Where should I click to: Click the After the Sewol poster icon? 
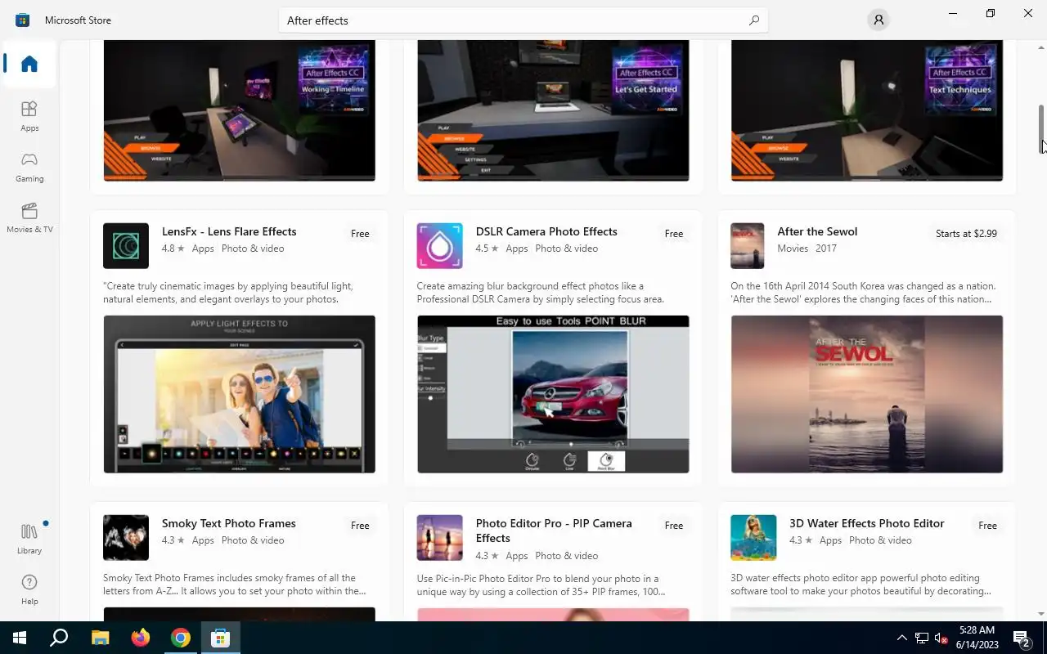click(747, 245)
